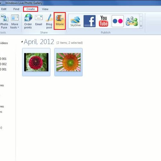Screen dimensions: 161x161
Task: Publish photos to SkyDrive
Action: tap(75, 21)
